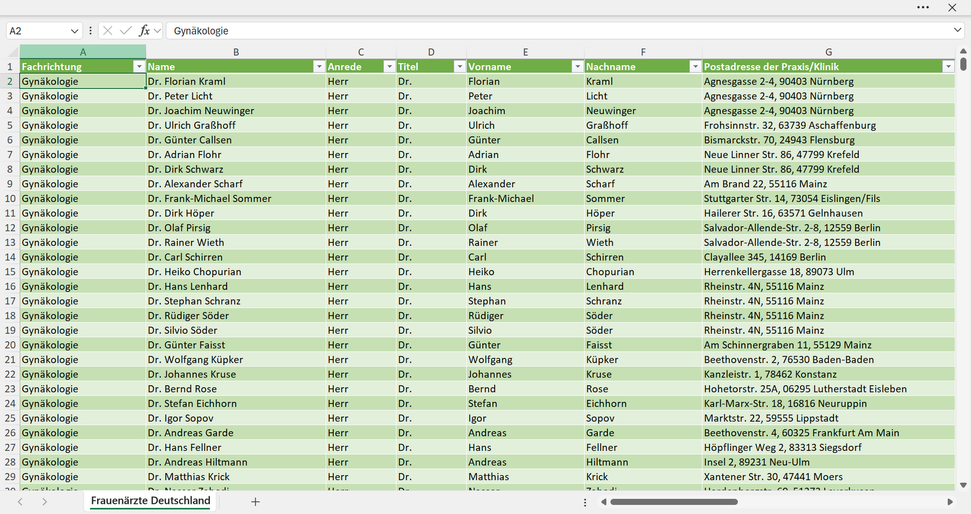971x514 pixels.
Task: Click the formula bar showing Gynäkologie
Action: tap(558, 31)
